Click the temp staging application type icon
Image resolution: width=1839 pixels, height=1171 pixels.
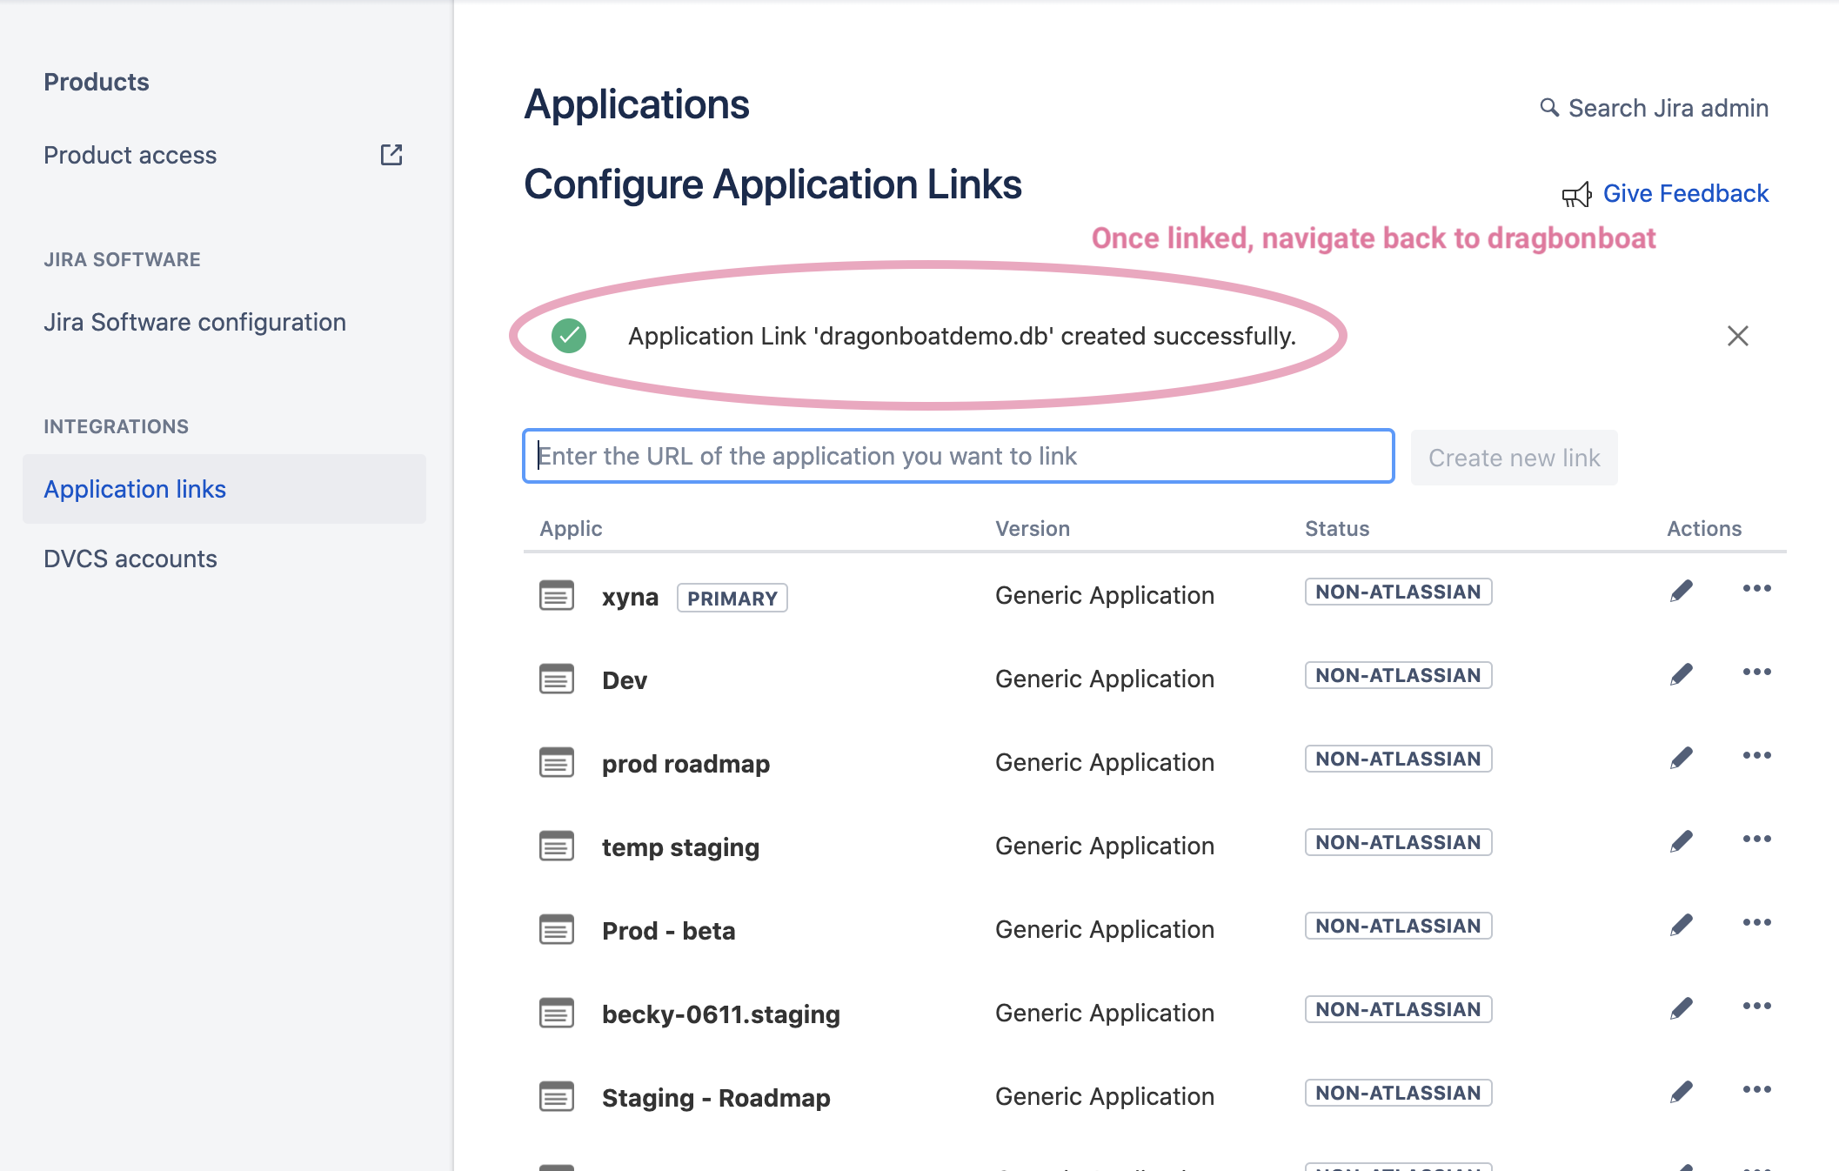point(557,846)
